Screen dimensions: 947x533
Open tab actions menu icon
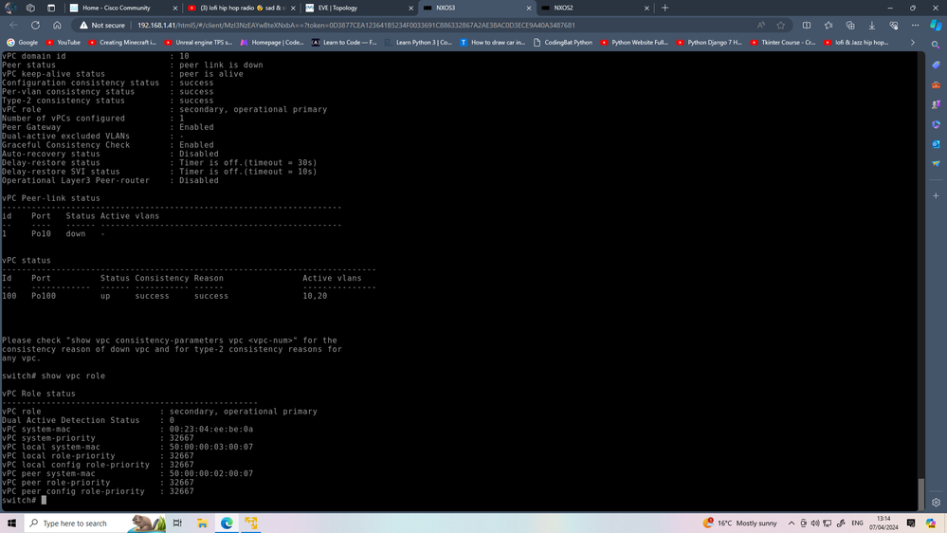(51, 8)
